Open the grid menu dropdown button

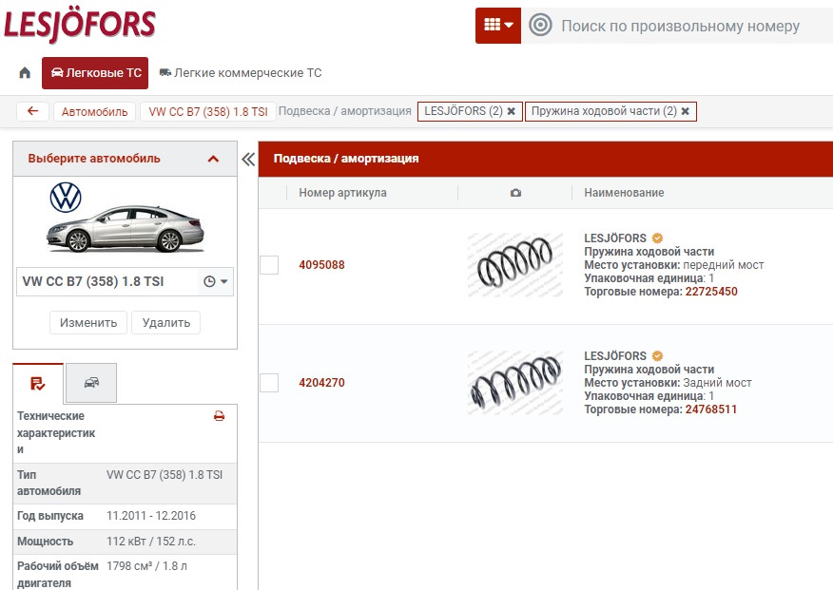point(497,26)
